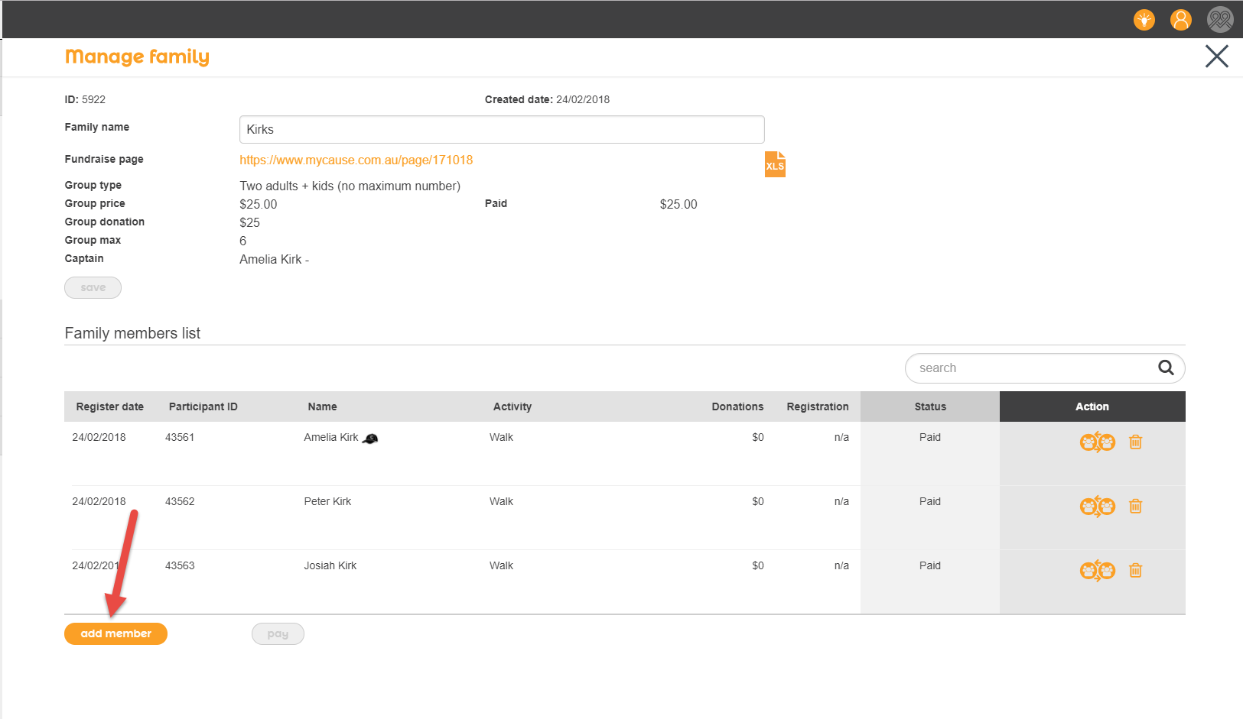Sort by Participant ID column header

pyautogui.click(x=203, y=406)
